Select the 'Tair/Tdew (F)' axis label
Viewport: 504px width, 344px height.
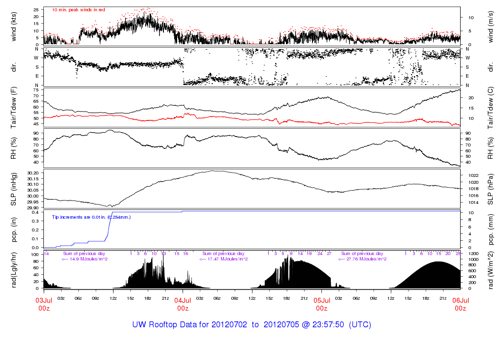(13, 108)
